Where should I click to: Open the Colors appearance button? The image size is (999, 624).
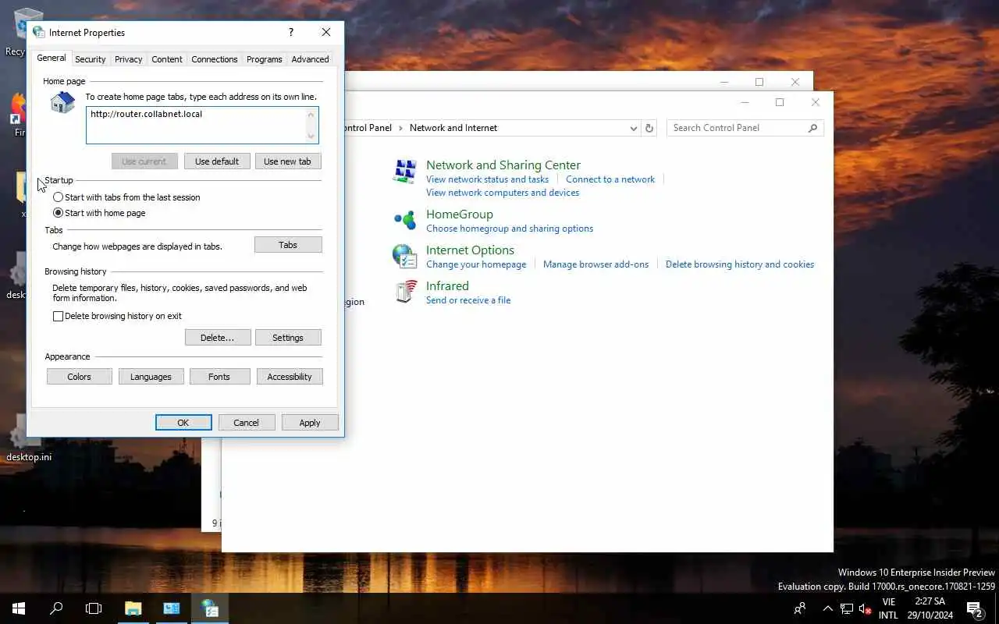(x=79, y=377)
